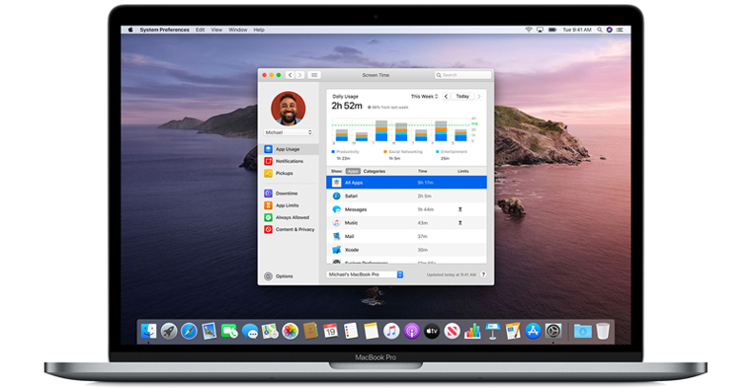The width and height of the screenshot is (751, 392).
Task: Open the System Preferences menu
Action: pos(164,30)
